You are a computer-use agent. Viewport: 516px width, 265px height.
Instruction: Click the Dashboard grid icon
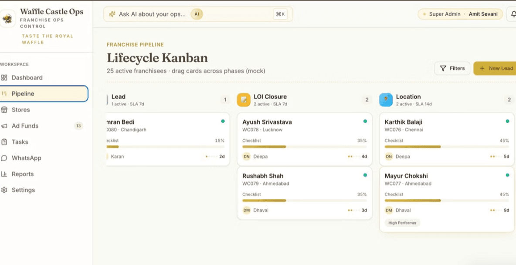point(4,78)
